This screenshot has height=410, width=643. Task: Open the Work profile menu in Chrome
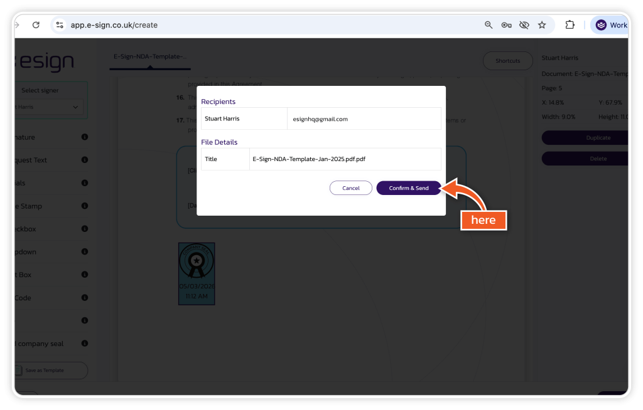[610, 25]
